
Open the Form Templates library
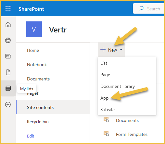click(x=132, y=134)
